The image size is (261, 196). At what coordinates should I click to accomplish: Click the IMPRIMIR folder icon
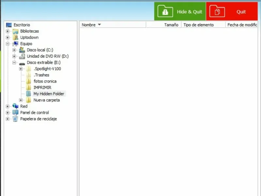[x=29, y=88]
